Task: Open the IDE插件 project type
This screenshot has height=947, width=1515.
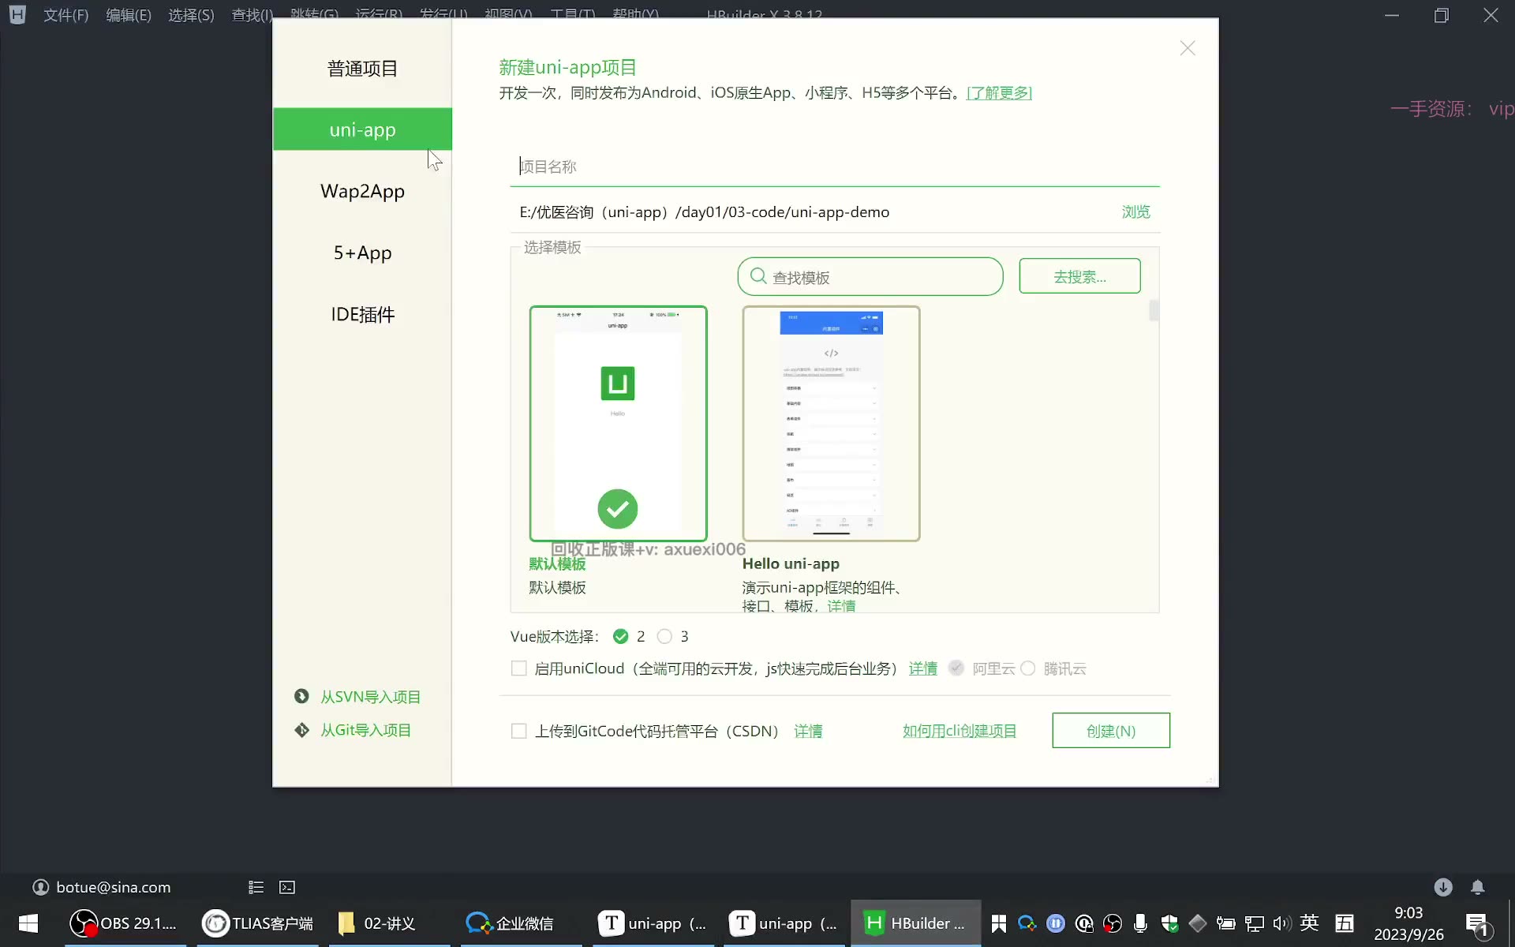Action: [x=362, y=314]
